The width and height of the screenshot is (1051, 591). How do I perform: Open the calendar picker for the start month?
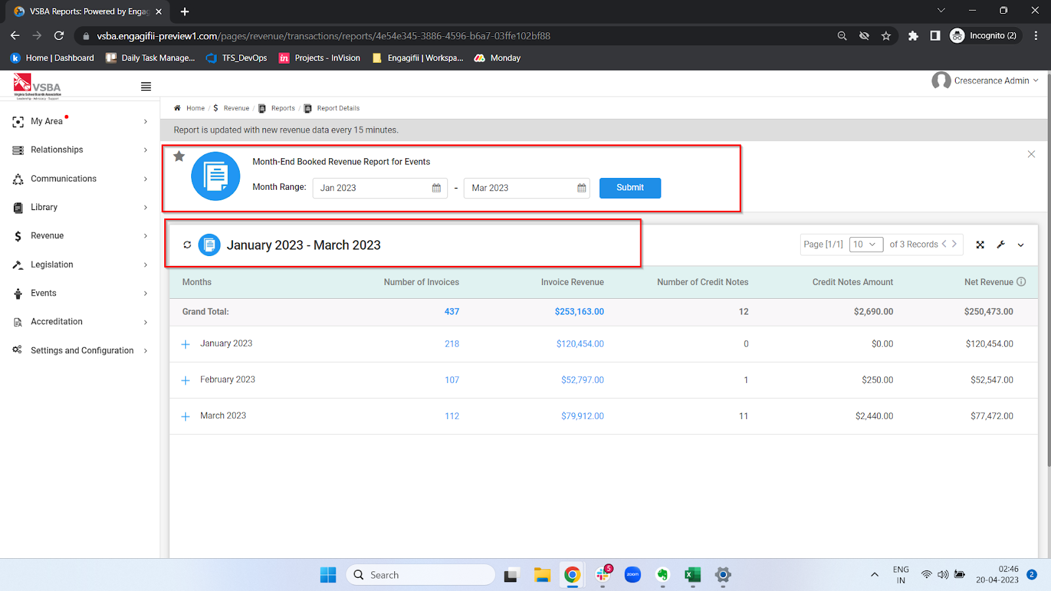click(436, 188)
